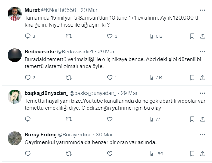Image resolution: width=212 pixels, height=163 pixels.
Task: Retweet Murat's post about Samsun
Action: pos(69,36)
